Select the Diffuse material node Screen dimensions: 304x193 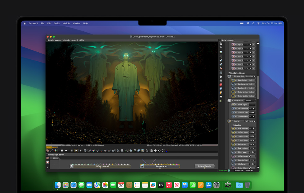100,166
